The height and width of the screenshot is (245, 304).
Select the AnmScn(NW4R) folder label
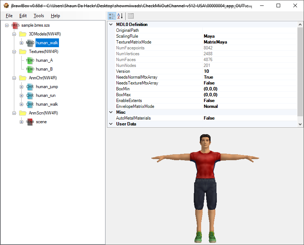coord(44,113)
